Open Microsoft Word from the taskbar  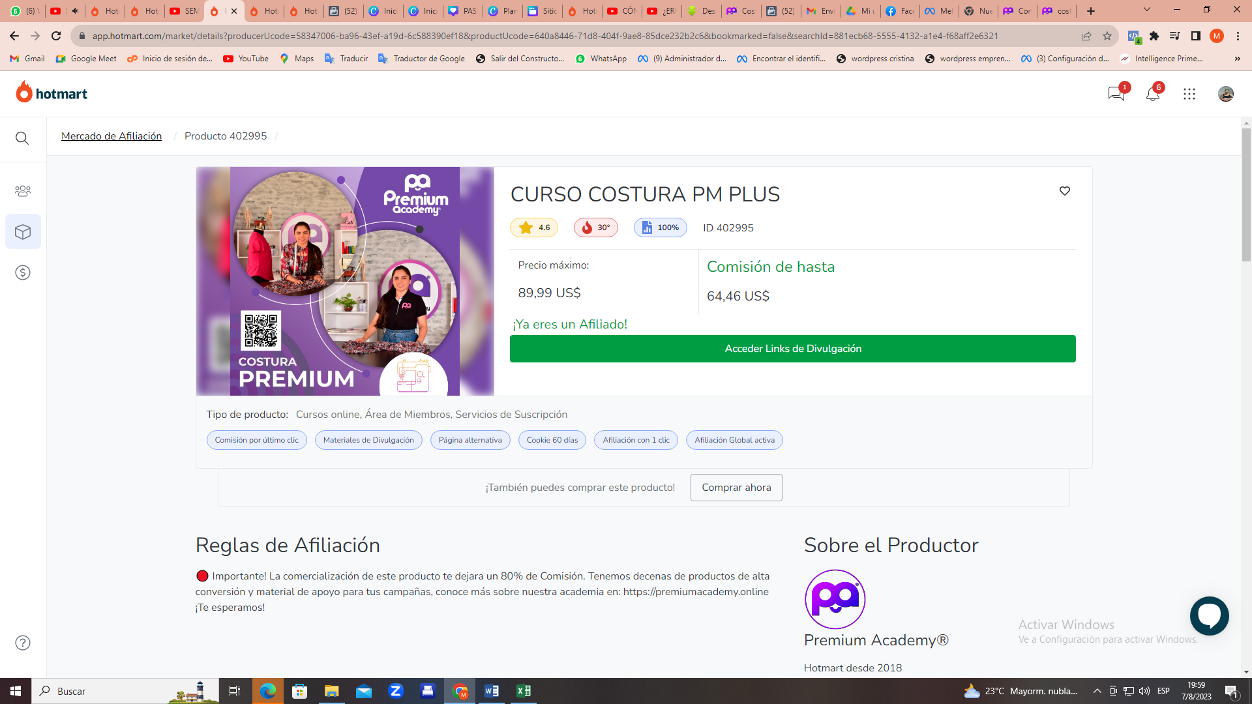tap(492, 691)
